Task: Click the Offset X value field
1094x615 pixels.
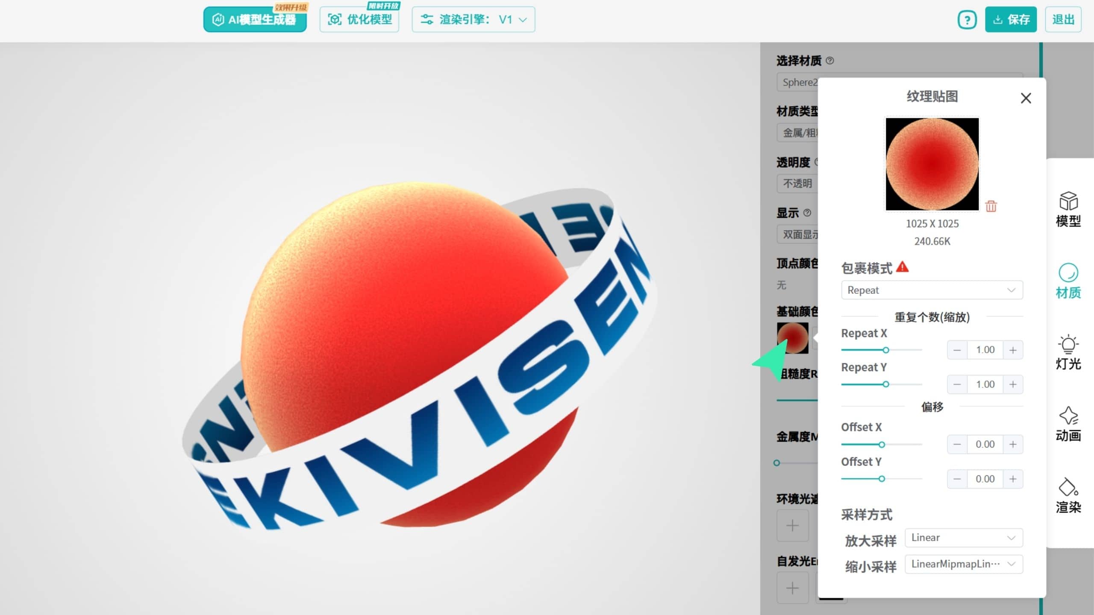Action: pos(985,445)
